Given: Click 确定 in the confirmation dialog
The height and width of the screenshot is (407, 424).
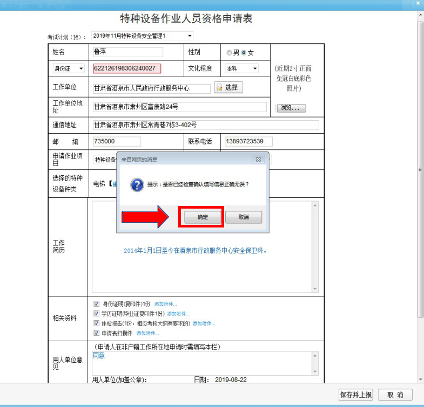Looking at the screenshot, I should (x=202, y=217).
